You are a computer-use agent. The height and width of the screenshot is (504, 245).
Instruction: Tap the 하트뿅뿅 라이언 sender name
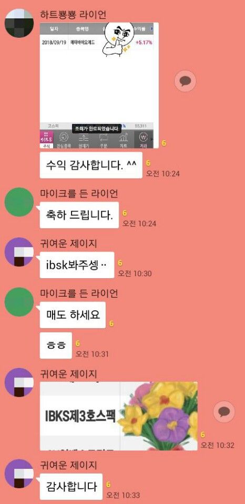[73, 15]
